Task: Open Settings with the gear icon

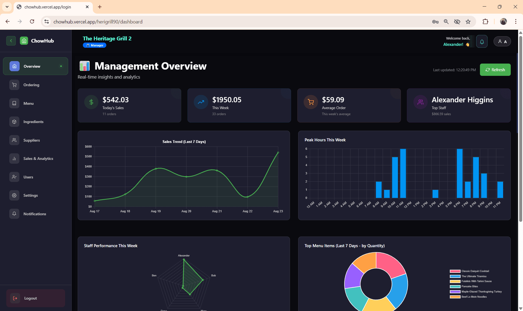Action: pyautogui.click(x=14, y=195)
